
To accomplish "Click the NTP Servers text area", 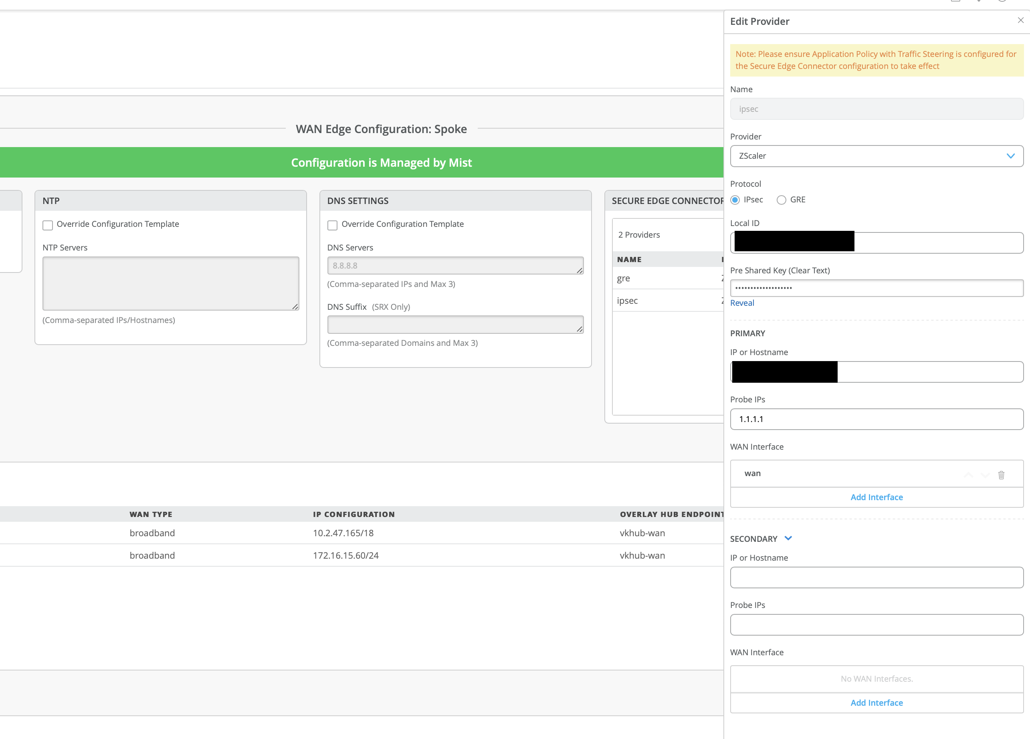I will [170, 283].
